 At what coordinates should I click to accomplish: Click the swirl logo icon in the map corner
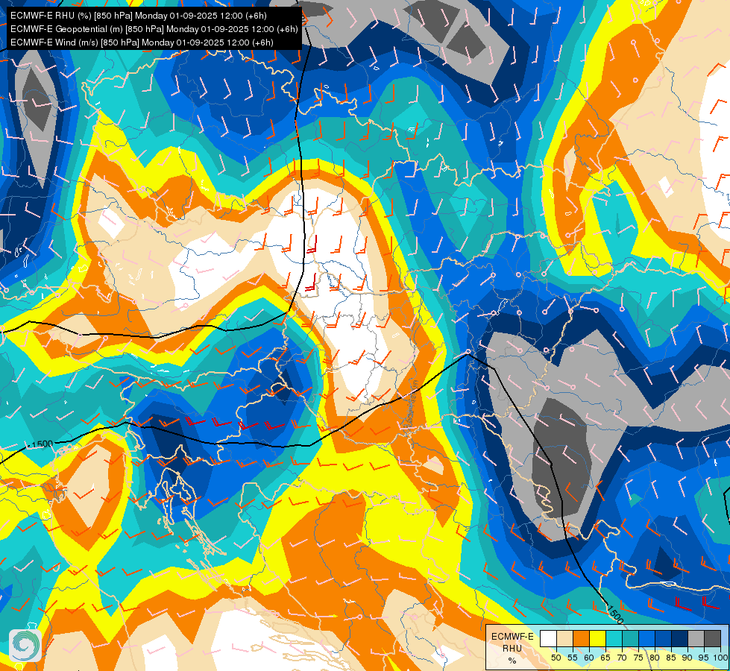pyautogui.click(x=25, y=646)
